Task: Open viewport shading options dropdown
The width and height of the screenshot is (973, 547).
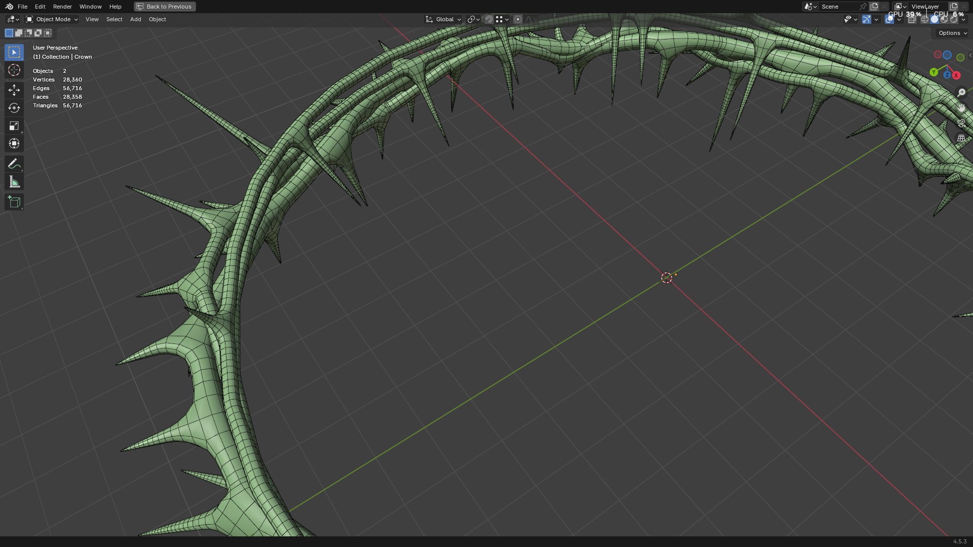Action: [963, 19]
